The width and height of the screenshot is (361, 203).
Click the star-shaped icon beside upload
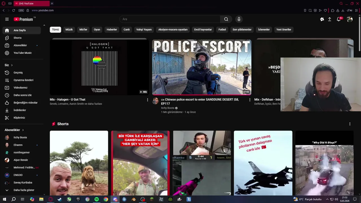tap(322, 19)
